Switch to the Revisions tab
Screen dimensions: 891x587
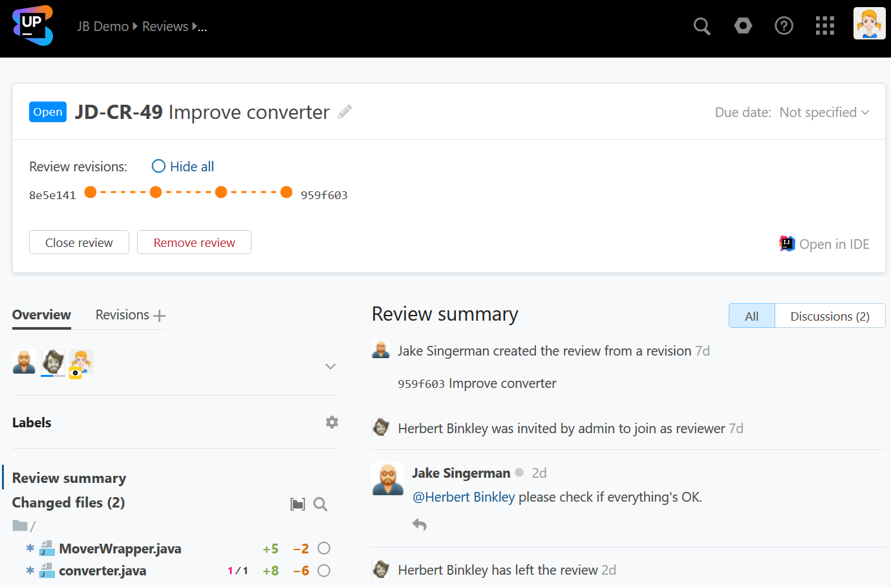coord(122,315)
